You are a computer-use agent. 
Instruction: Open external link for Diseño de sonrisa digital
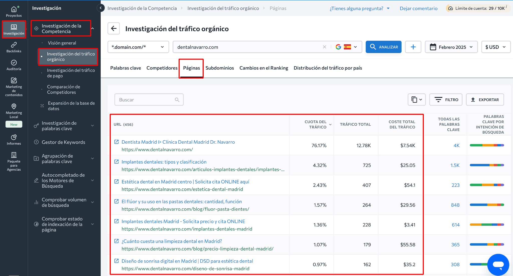tap(116, 261)
